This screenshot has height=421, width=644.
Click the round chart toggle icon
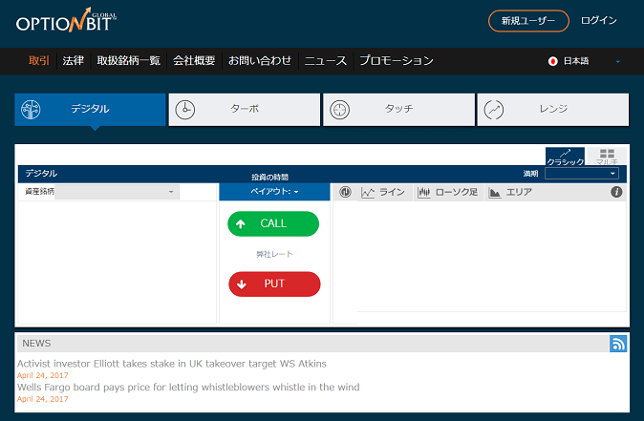[x=346, y=192]
